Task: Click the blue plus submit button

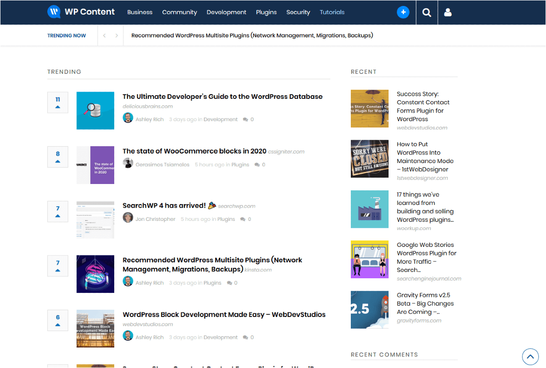Action: coord(403,12)
